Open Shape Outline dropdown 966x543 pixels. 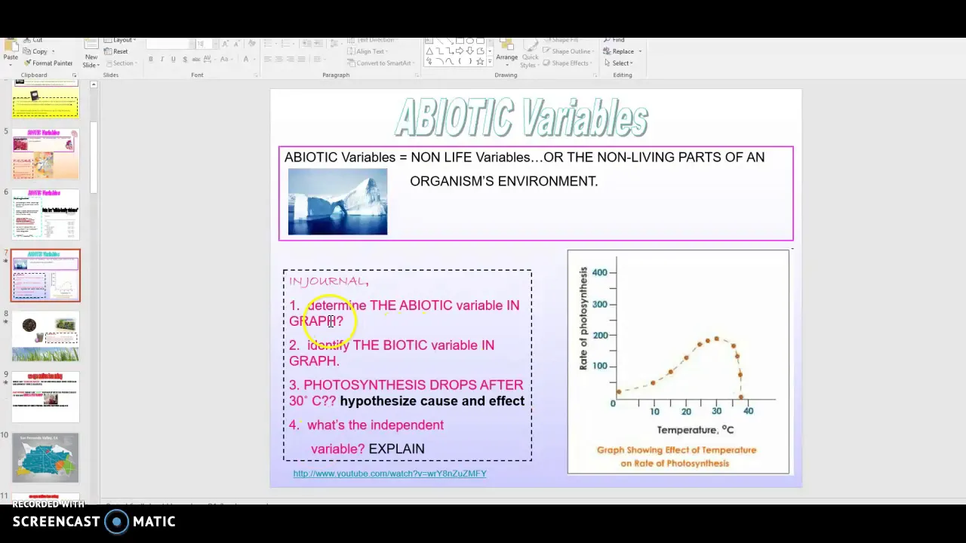[569, 51]
